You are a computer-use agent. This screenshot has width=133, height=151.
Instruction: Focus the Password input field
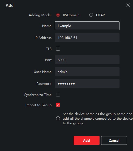(x=87, y=83)
